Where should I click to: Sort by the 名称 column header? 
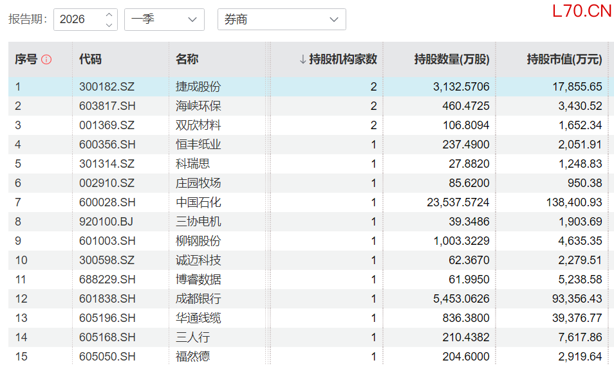187,59
